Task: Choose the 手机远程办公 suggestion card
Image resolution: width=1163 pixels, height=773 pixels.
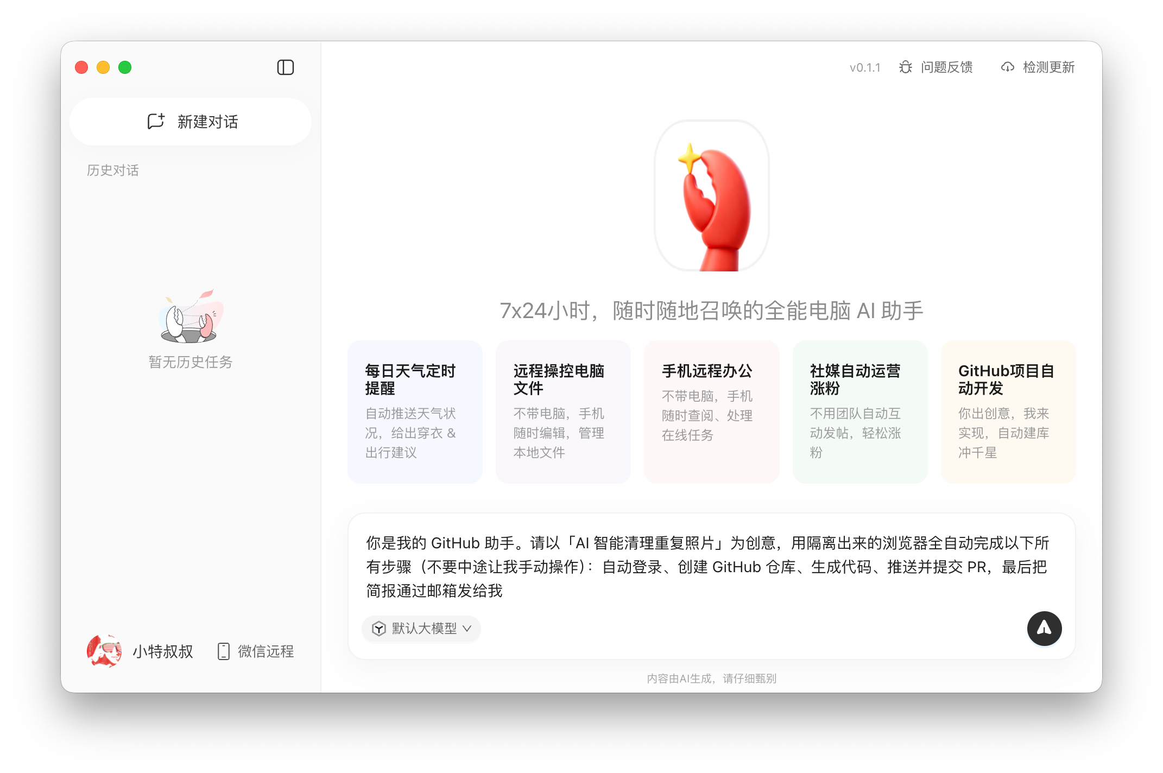Action: coord(711,411)
